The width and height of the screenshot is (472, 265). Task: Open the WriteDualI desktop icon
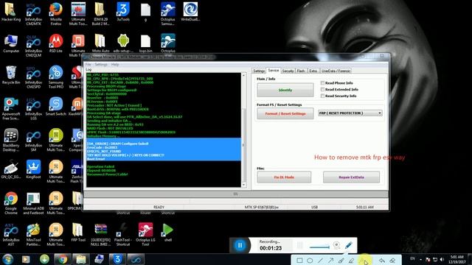(x=190, y=12)
